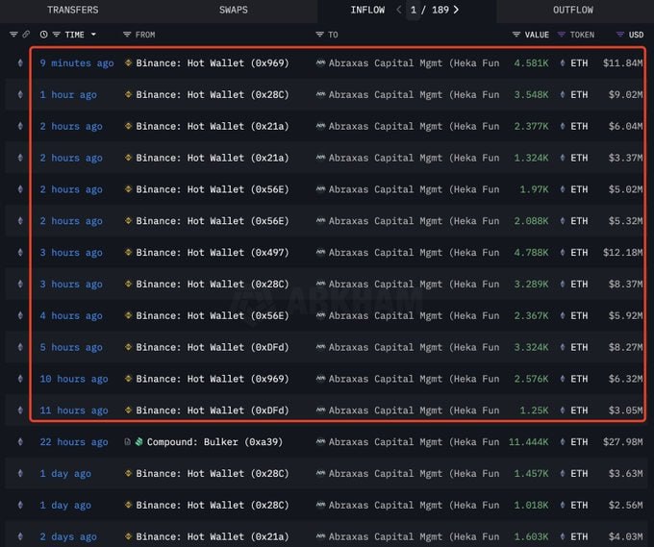The image size is (654, 547).
Task: Click Binance icon in the 9 minutes ago row
Action: (129, 62)
